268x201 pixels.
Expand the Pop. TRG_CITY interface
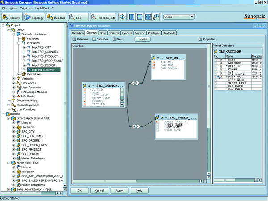24,47
